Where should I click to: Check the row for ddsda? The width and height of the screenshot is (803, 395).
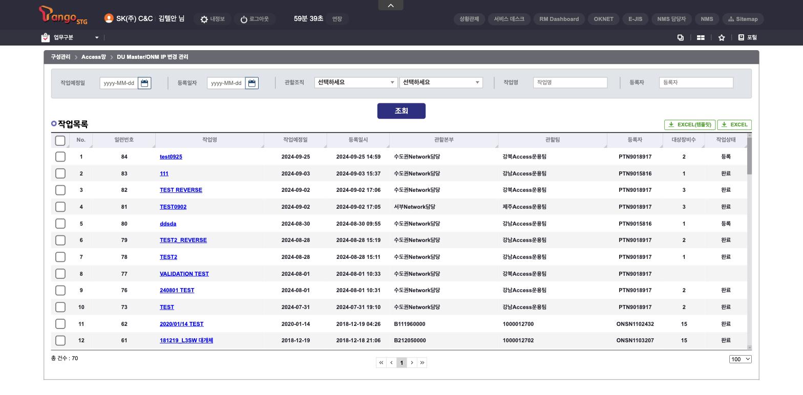coord(60,224)
